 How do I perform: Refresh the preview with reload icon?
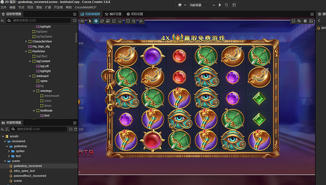click(x=226, y=5)
